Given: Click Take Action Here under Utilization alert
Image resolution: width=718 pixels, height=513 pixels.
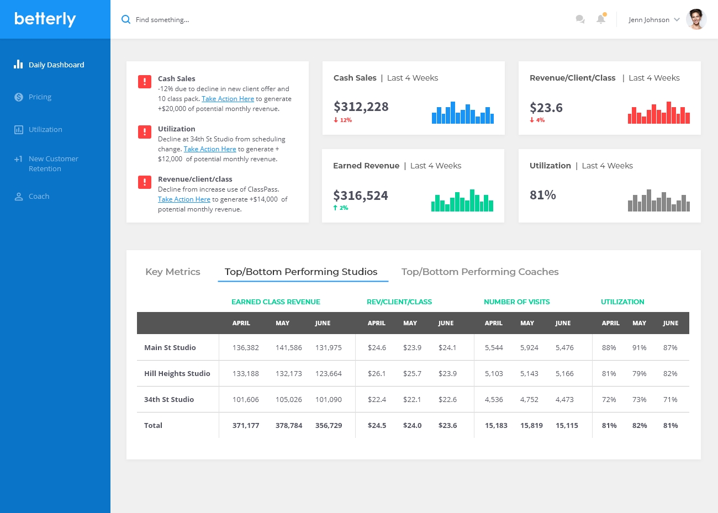Looking at the screenshot, I should (x=210, y=149).
